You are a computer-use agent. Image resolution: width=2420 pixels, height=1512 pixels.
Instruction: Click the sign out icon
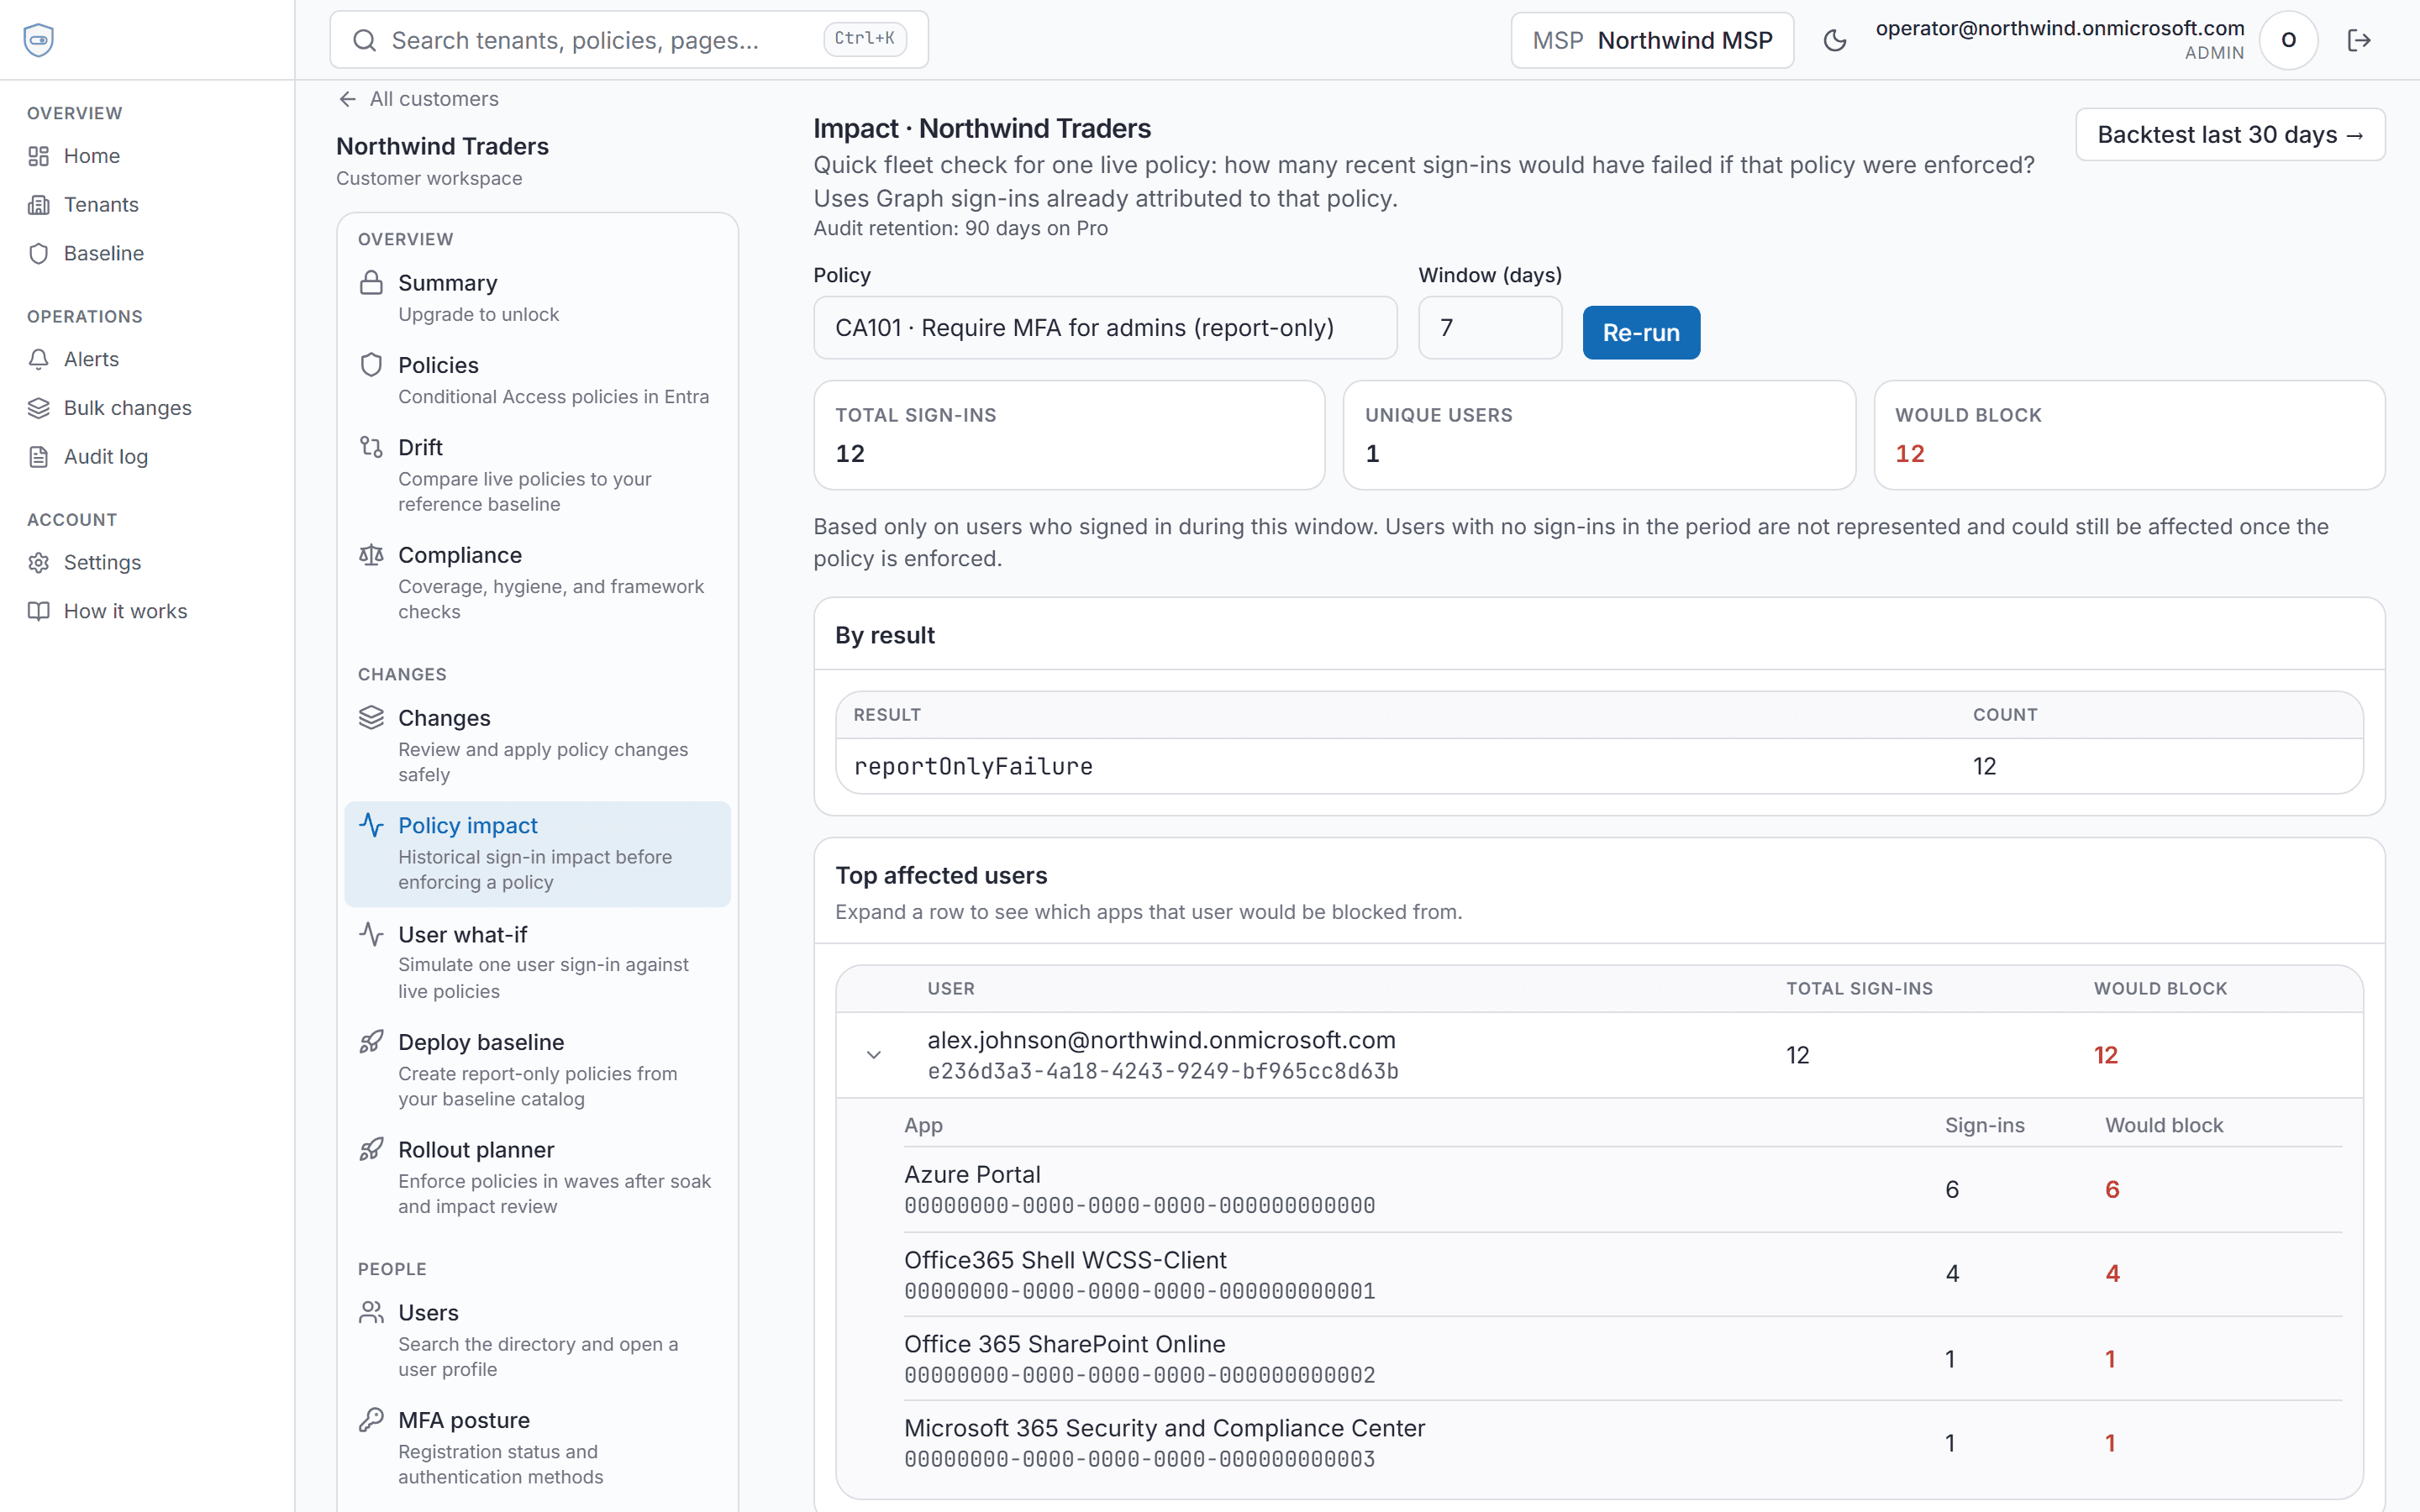[x=2359, y=40]
